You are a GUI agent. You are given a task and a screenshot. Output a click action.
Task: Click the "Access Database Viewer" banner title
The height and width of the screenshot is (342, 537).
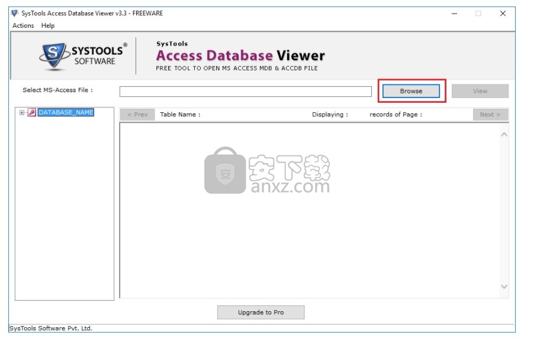pyautogui.click(x=240, y=56)
